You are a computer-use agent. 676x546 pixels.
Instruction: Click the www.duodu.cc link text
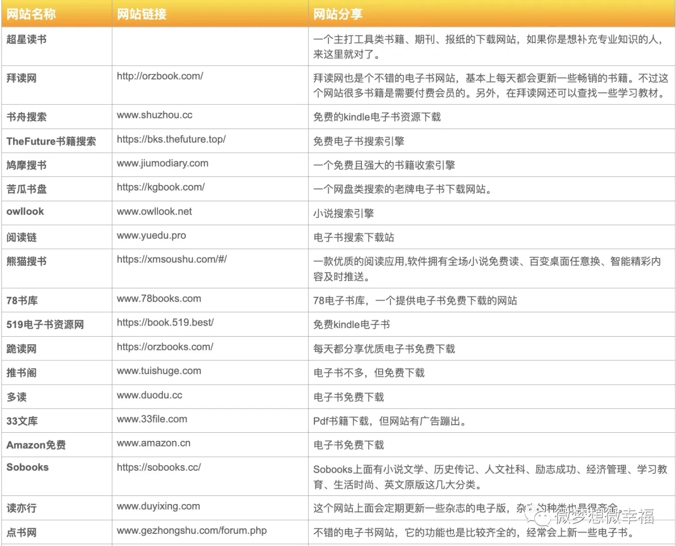coord(149,395)
